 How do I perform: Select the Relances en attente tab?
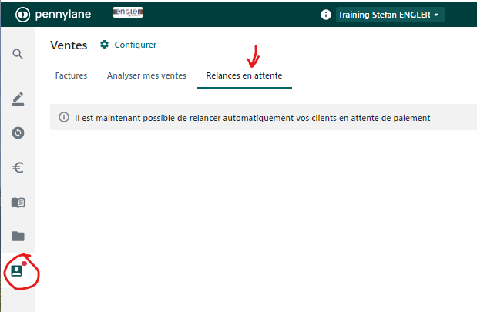click(244, 75)
